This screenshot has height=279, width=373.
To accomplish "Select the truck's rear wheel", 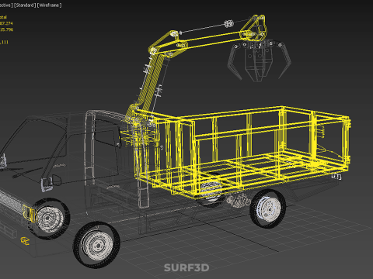I will (267, 208).
